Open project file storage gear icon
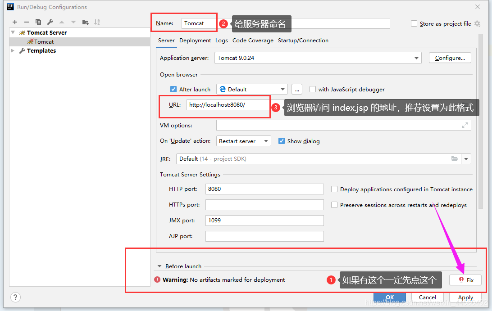Screen dimensions: 492x311 477,23
